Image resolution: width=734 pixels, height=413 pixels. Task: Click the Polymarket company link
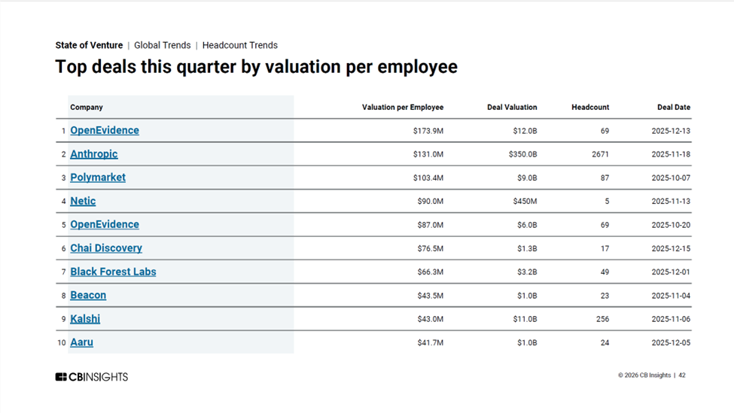click(98, 178)
